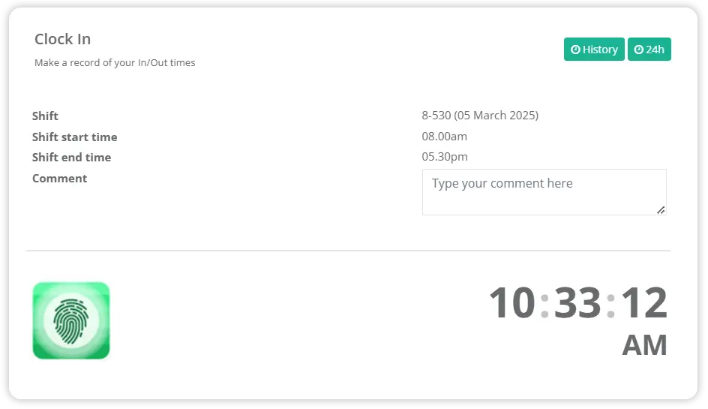Click the 'Clock In' heading

63,39
